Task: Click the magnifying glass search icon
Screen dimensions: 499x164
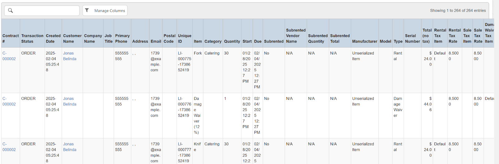Action: (10, 11)
